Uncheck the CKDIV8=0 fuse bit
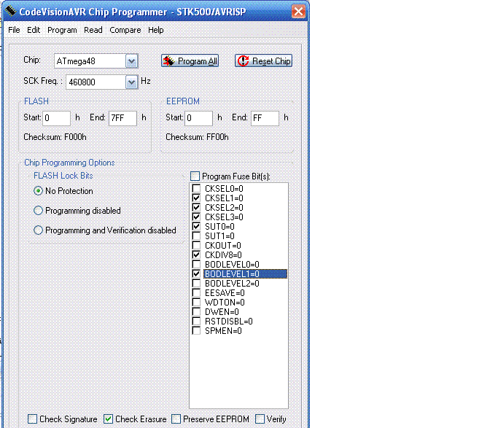 pyautogui.click(x=196, y=255)
